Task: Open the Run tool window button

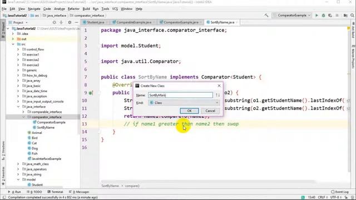Action: coord(14,192)
